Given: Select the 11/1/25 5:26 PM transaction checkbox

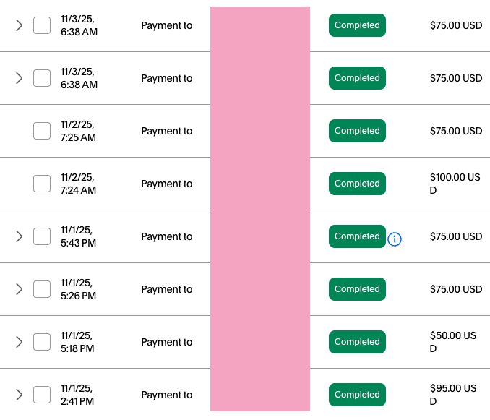Looking at the screenshot, I should point(42,289).
